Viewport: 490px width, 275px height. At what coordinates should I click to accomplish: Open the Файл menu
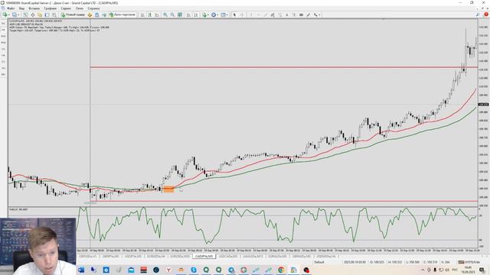11,8
